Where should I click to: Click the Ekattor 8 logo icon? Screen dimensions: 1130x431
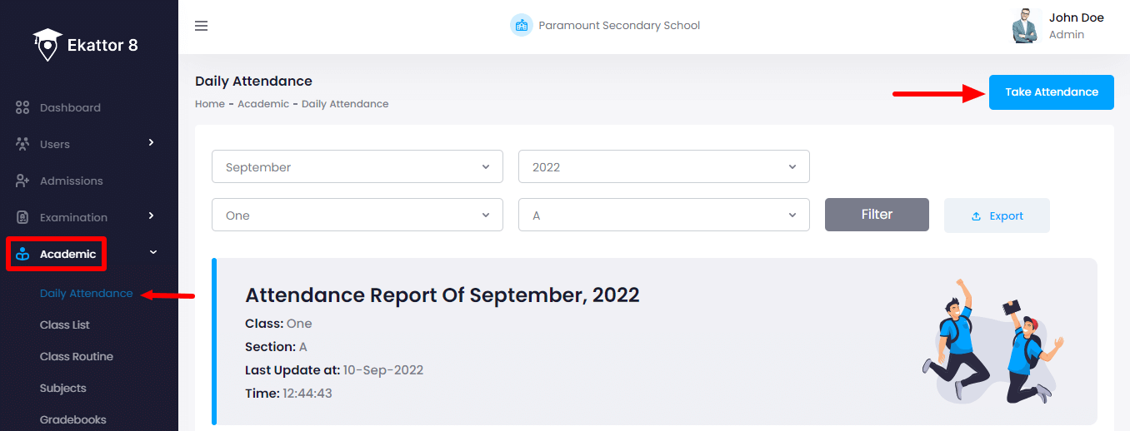point(47,44)
